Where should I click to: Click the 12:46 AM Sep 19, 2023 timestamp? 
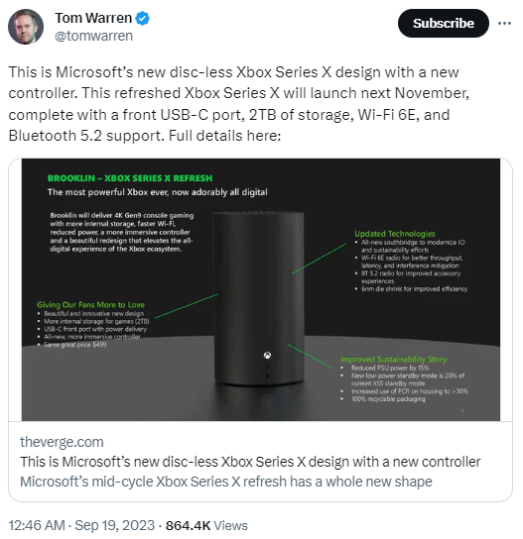[81, 525]
